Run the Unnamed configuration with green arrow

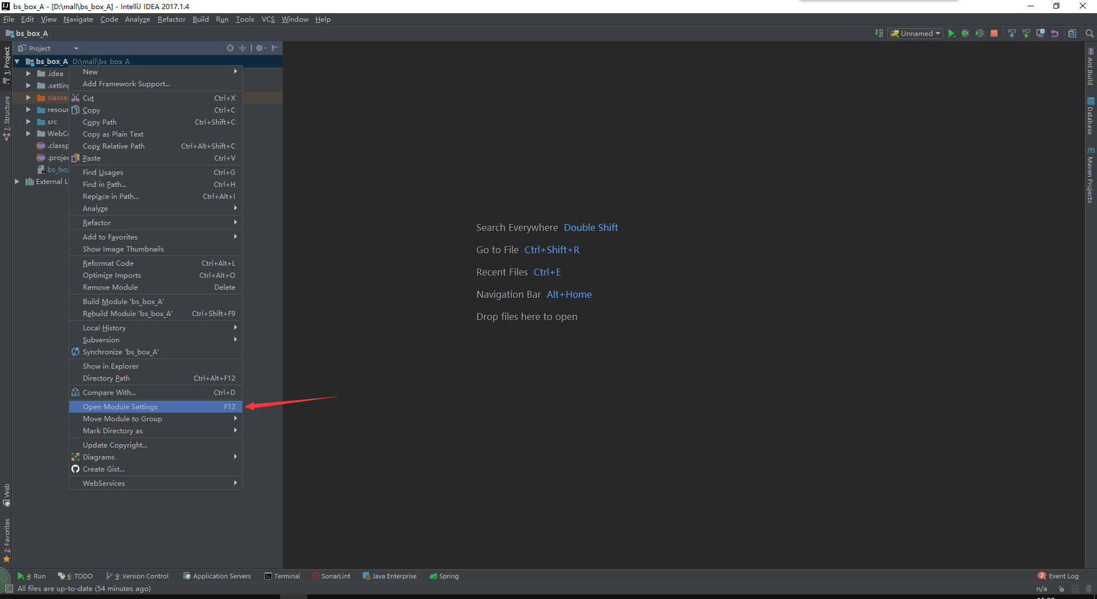pyautogui.click(x=951, y=33)
